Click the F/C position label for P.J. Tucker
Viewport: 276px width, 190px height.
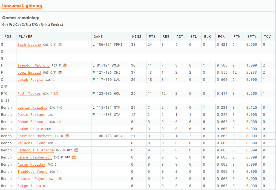[4, 94]
